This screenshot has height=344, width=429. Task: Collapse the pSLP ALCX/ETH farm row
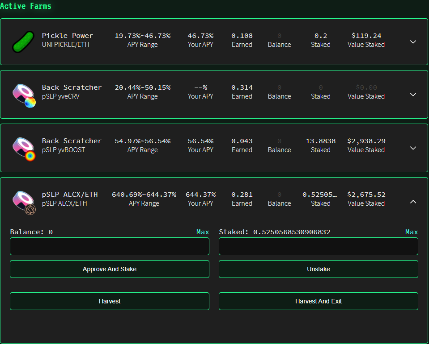pyautogui.click(x=413, y=202)
